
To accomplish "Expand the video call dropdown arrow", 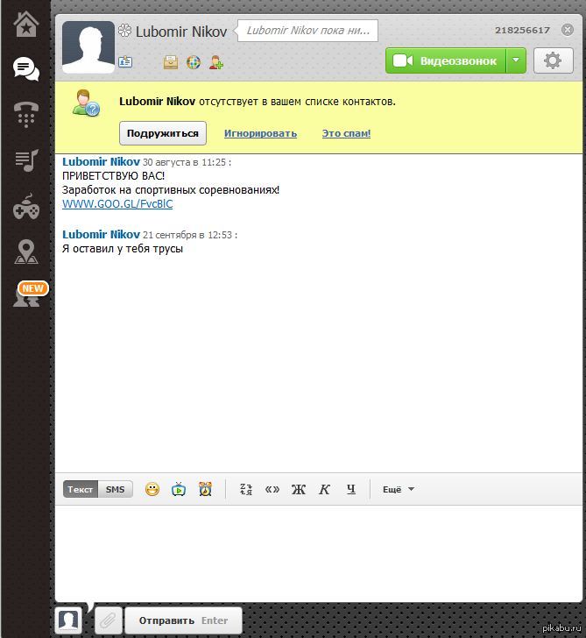I will pos(516,60).
